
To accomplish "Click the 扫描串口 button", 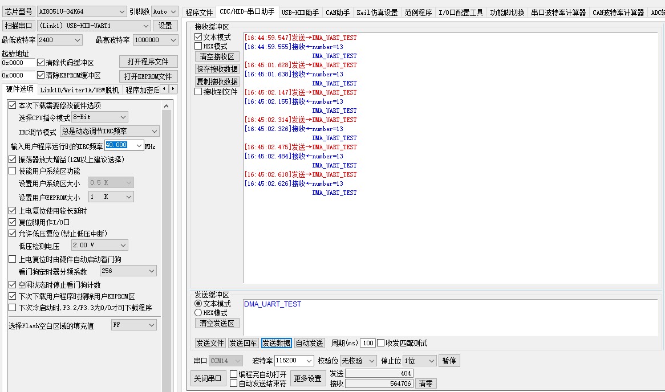I will click(18, 26).
